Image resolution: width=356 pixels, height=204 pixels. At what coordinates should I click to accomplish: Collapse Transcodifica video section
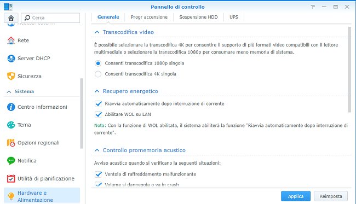(97, 32)
